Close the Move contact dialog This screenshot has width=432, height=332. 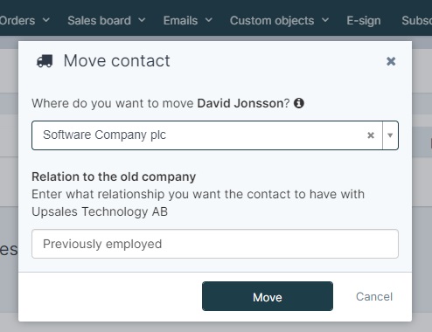391,61
